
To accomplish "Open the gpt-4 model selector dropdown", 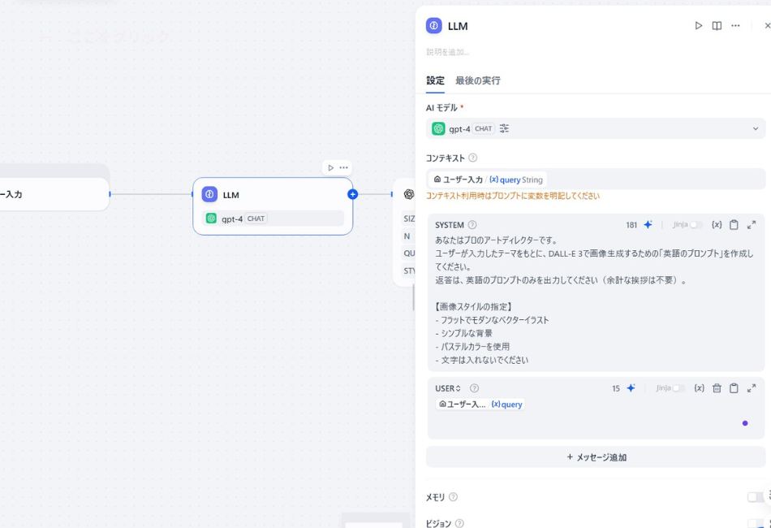I will (x=755, y=128).
